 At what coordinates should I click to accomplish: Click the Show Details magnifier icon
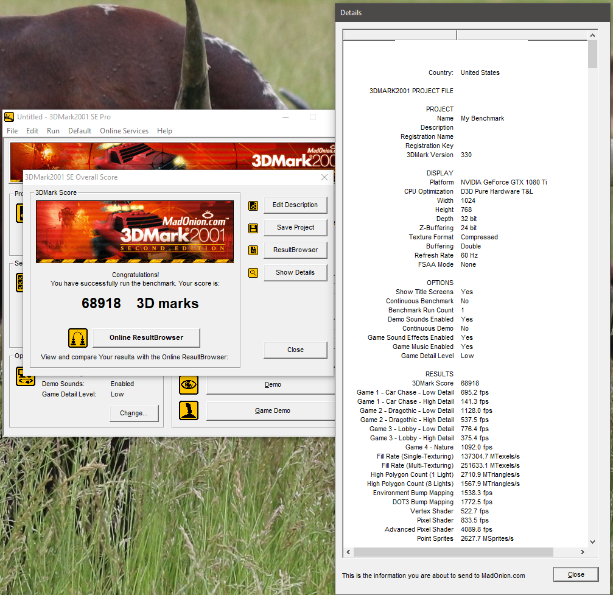[253, 273]
